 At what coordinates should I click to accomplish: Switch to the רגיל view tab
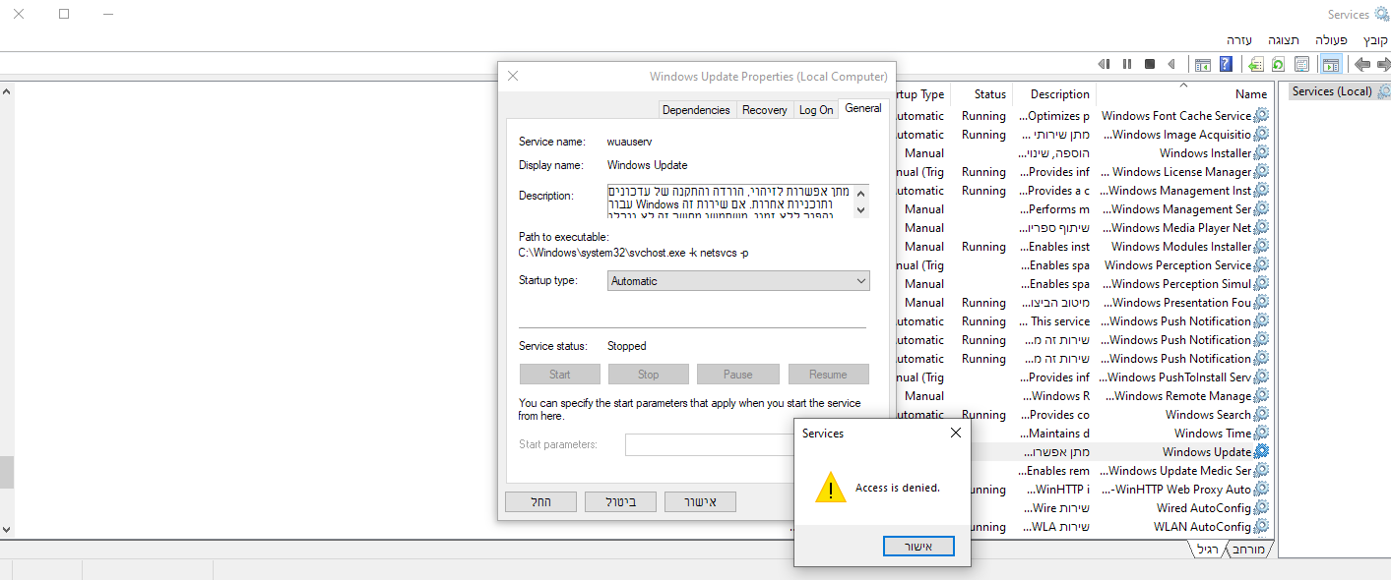(1208, 550)
